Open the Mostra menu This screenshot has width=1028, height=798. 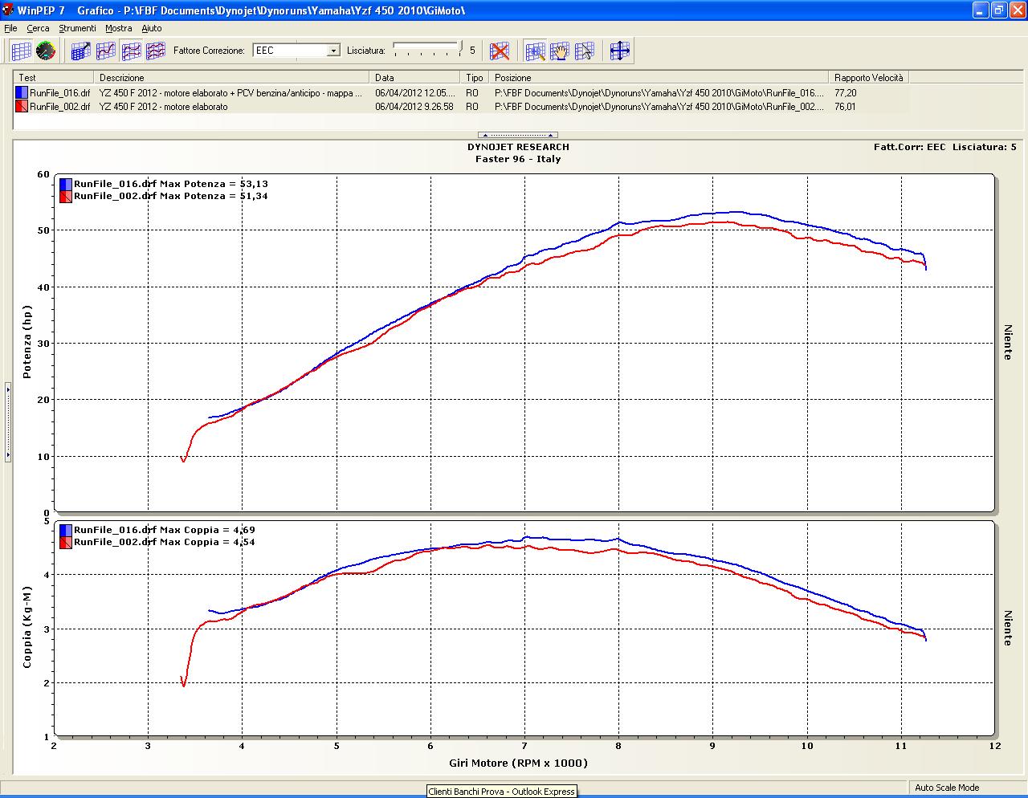pos(118,28)
